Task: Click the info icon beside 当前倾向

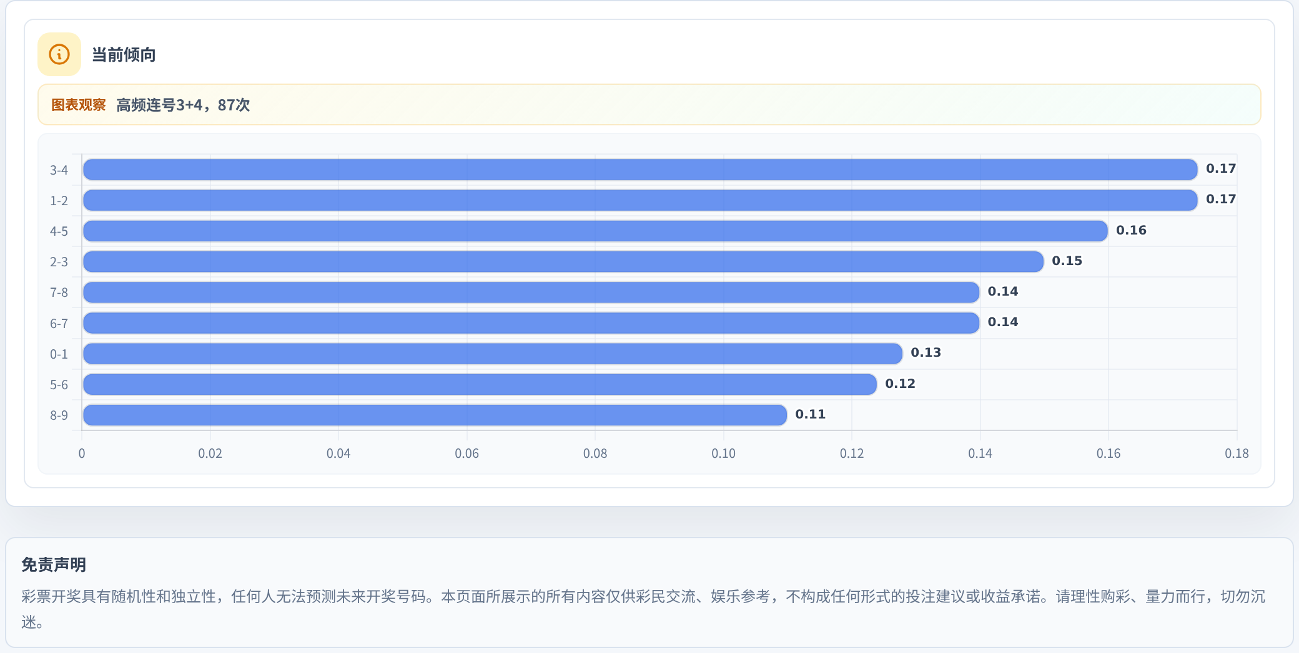Action: point(59,54)
